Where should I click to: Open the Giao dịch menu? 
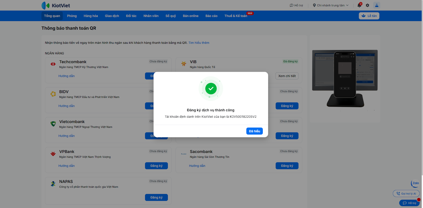112,16
